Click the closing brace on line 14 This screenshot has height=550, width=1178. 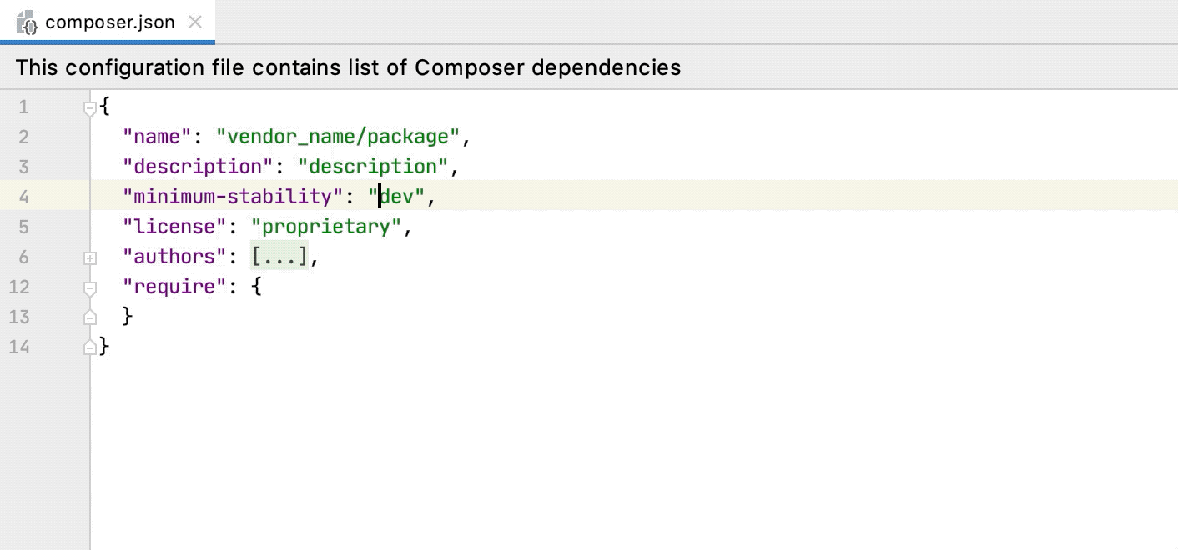(x=104, y=347)
